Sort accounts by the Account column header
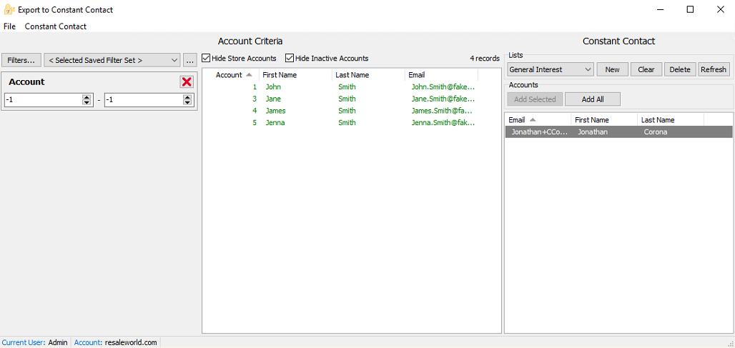 tap(231, 75)
